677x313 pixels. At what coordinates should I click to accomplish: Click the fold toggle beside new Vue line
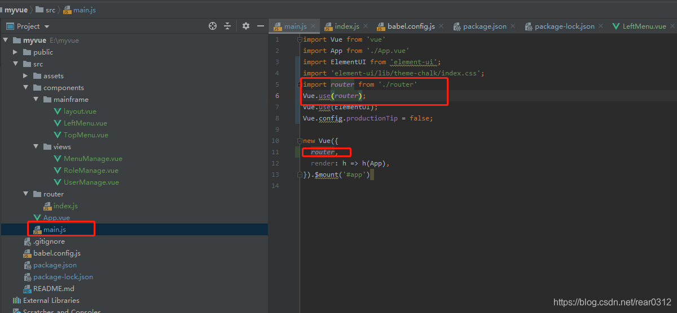click(300, 141)
